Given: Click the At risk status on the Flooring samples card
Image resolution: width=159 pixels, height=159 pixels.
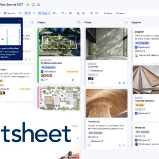Looking at the screenshot, I should [x=140, y=105].
